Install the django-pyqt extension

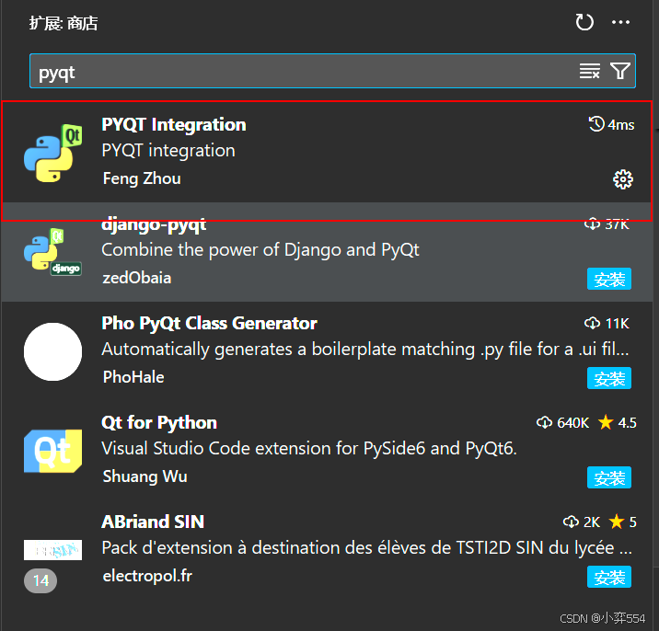click(609, 279)
